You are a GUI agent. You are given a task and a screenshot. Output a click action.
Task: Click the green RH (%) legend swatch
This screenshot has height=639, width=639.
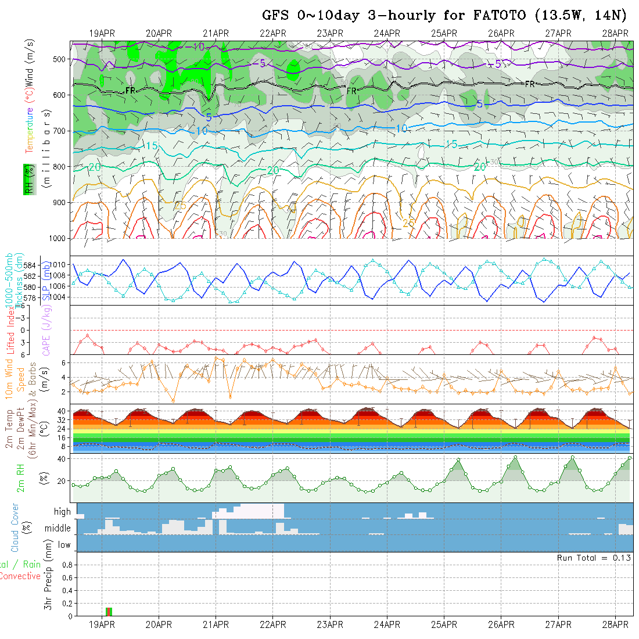pos(28,180)
